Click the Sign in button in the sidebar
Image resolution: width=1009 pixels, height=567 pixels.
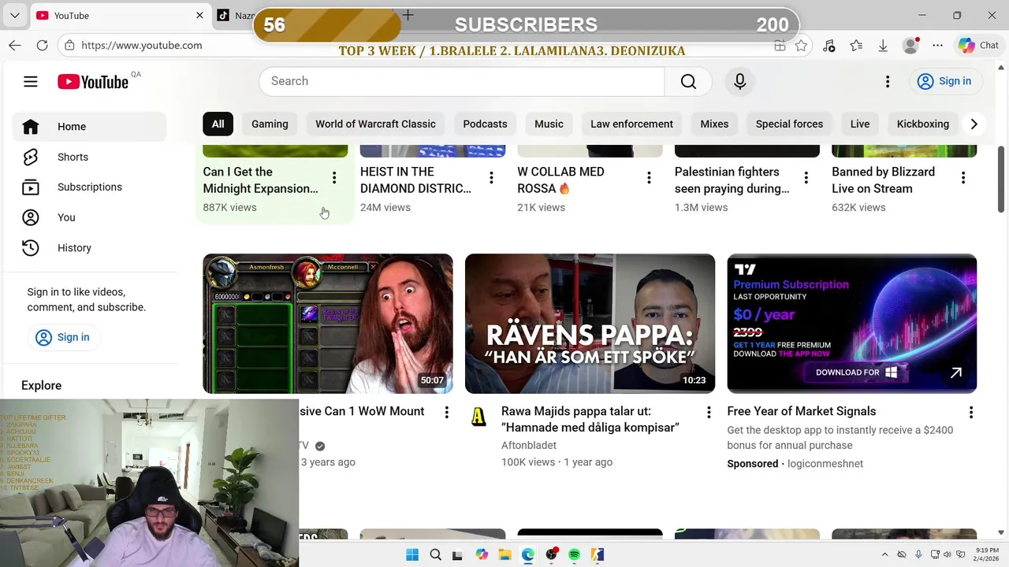(x=62, y=337)
